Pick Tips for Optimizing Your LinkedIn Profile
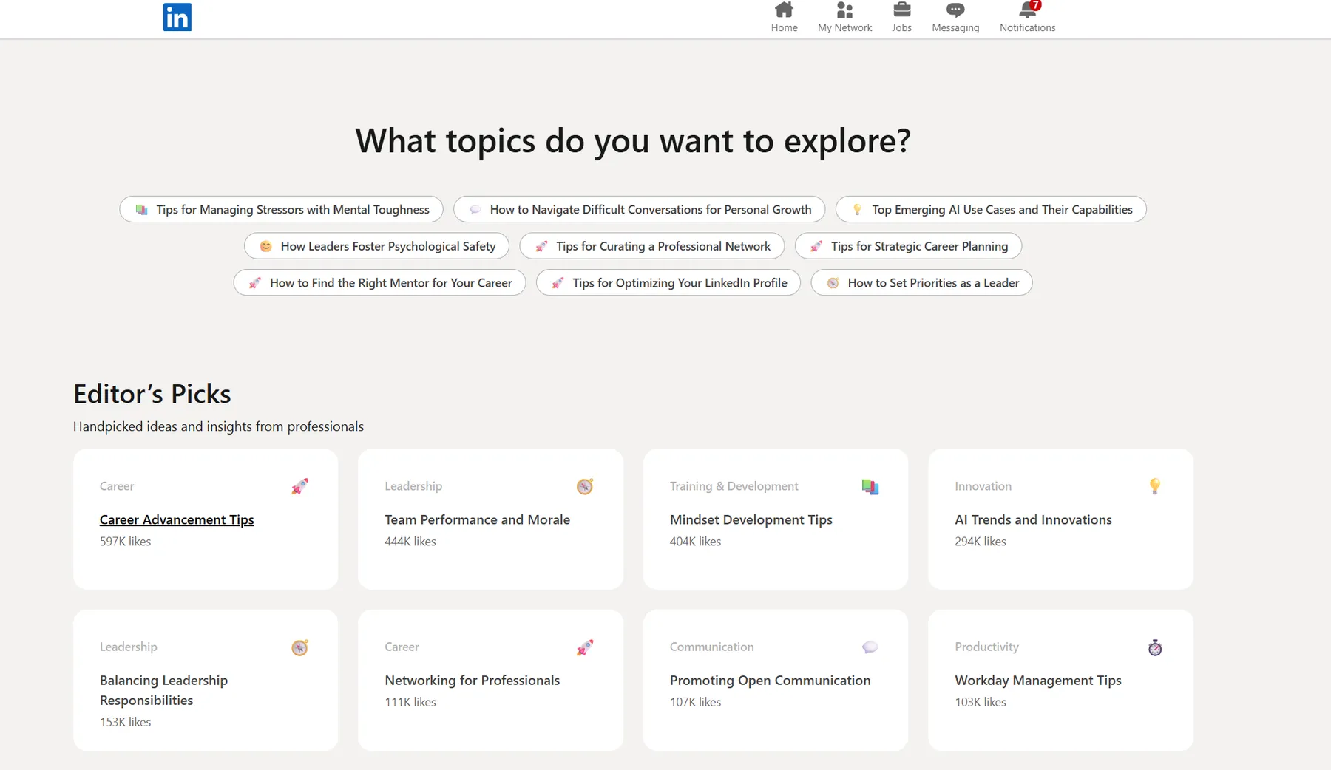Image resolution: width=1331 pixels, height=770 pixels. (668, 283)
